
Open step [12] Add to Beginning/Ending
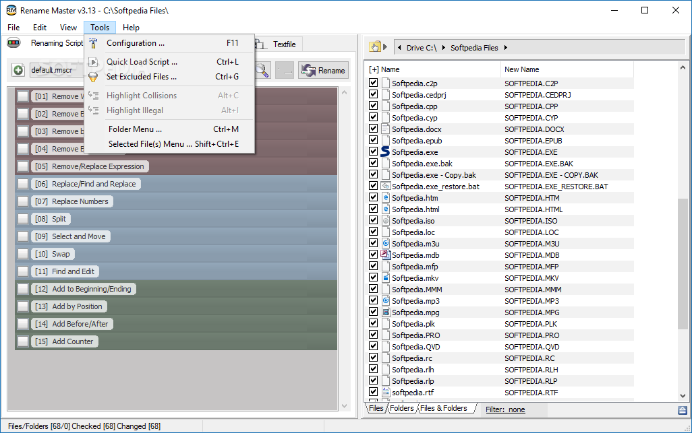pos(84,289)
